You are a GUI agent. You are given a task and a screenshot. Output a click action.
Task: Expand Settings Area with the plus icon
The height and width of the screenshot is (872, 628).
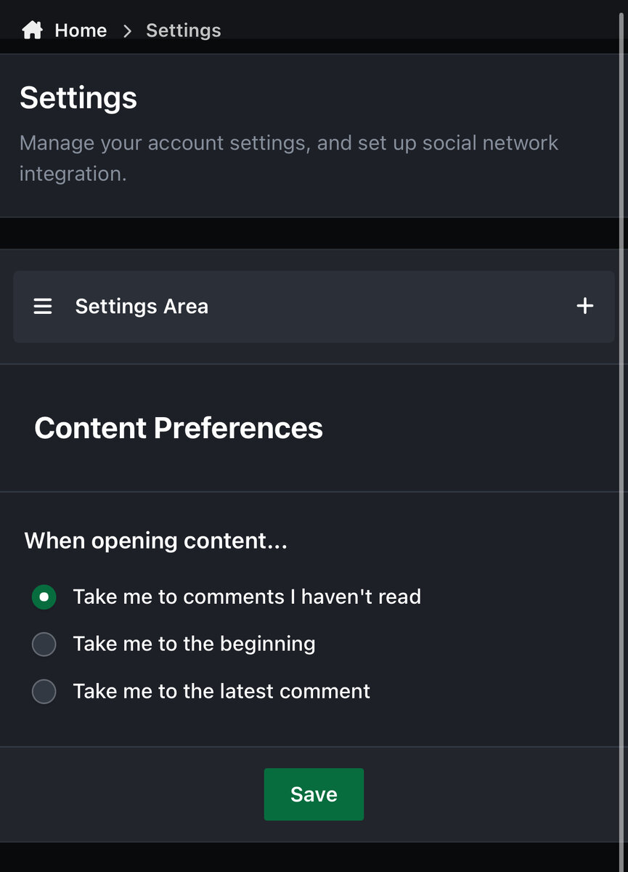click(584, 306)
